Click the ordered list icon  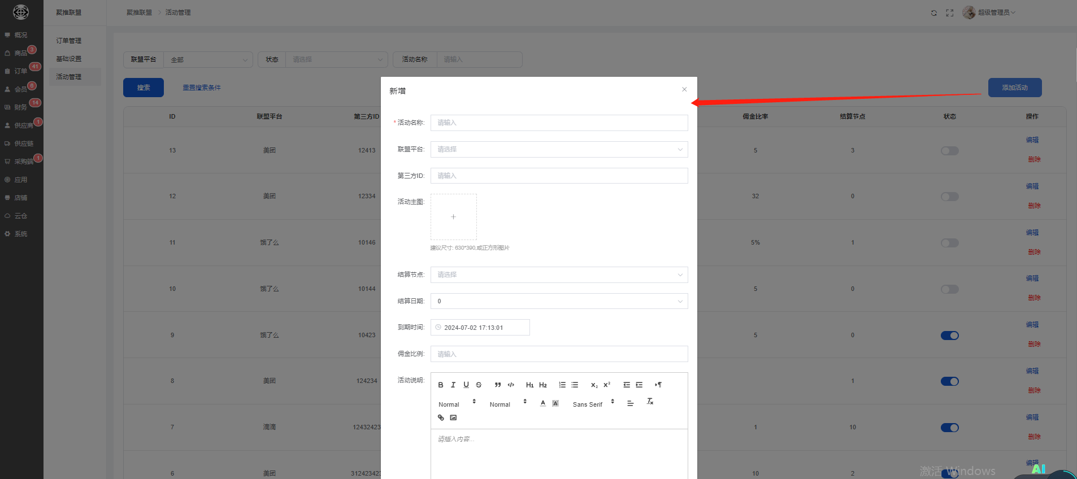pos(562,385)
